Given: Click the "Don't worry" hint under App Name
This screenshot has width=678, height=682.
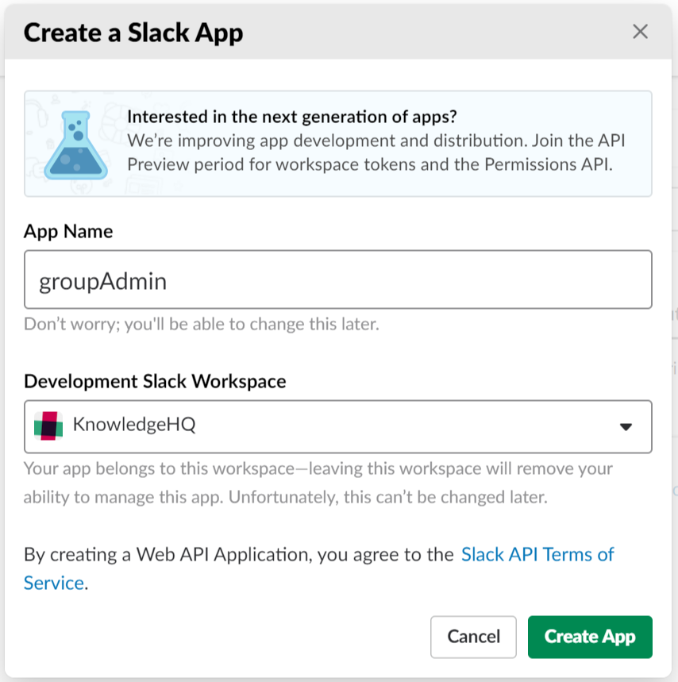Looking at the screenshot, I should pyautogui.click(x=202, y=324).
